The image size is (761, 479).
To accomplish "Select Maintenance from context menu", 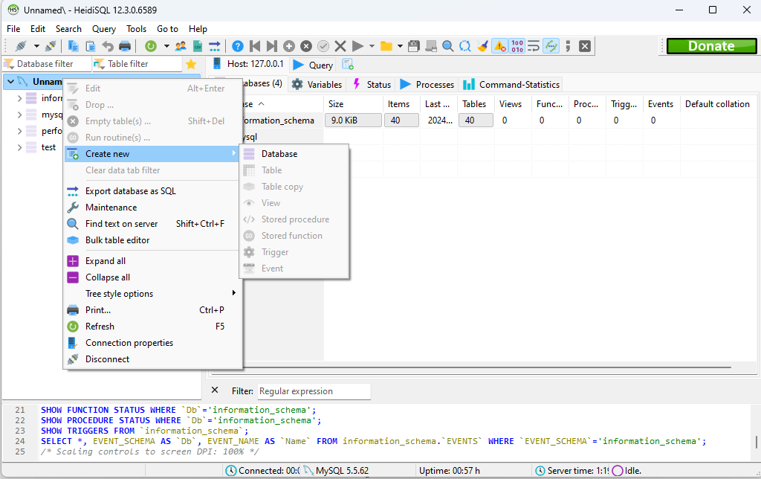I will 152,208.
